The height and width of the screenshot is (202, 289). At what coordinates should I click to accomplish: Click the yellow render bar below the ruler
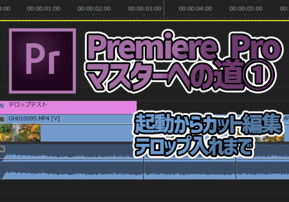[144, 20]
